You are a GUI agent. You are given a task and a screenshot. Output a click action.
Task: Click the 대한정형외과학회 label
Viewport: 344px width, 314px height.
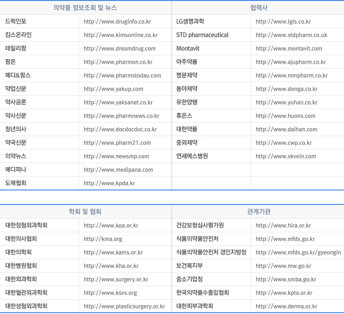[26, 225]
